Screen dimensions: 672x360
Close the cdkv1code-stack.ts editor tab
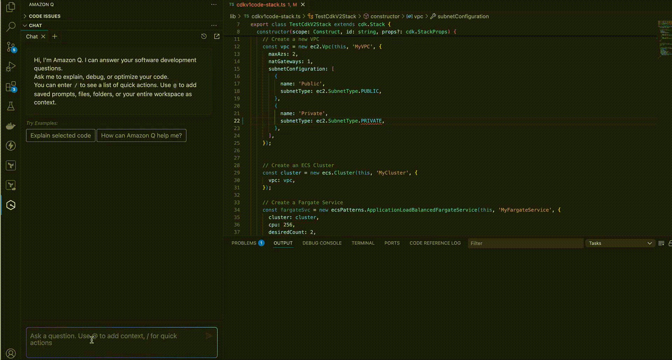click(x=303, y=5)
